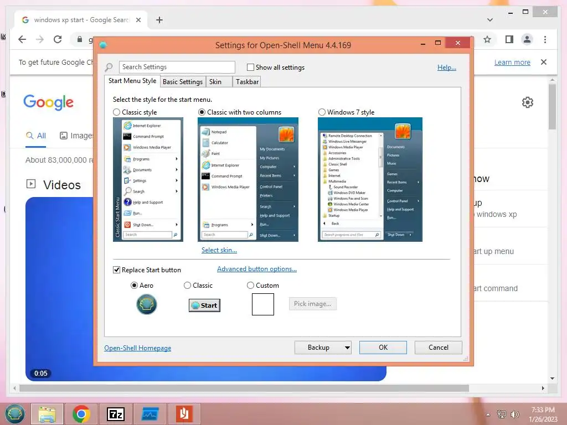
Task: Select the Aero shell start button image
Action: [x=146, y=304]
